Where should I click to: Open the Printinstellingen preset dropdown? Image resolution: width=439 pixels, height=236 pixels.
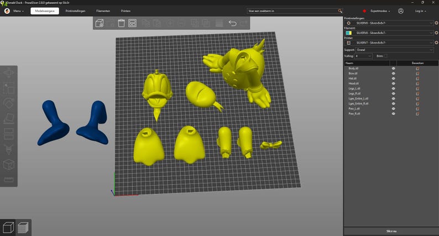(389, 23)
